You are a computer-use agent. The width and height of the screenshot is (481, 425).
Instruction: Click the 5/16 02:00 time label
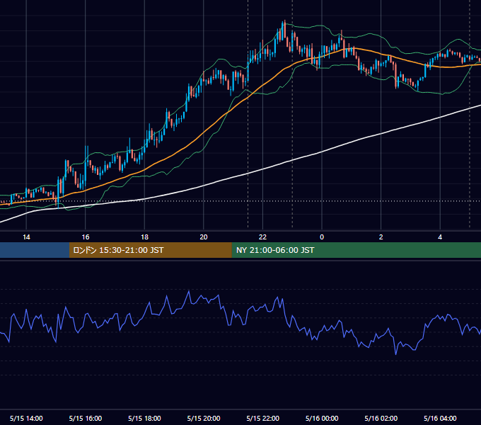click(x=381, y=418)
